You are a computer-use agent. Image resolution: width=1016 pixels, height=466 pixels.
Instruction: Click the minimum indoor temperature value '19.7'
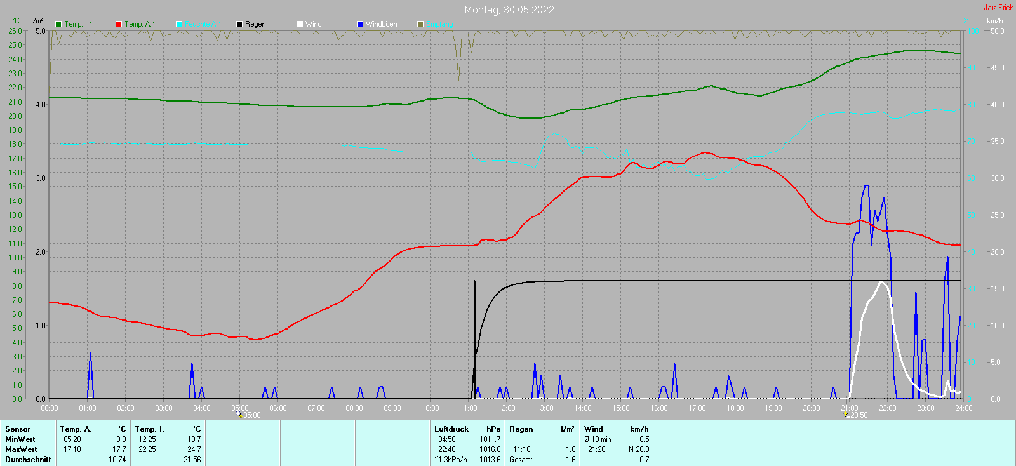pyautogui.click(x=194, y=439)
